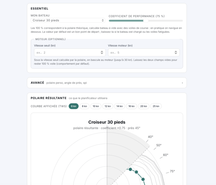
Task: Click the Vitesse seuil input field
Action: 70,52
